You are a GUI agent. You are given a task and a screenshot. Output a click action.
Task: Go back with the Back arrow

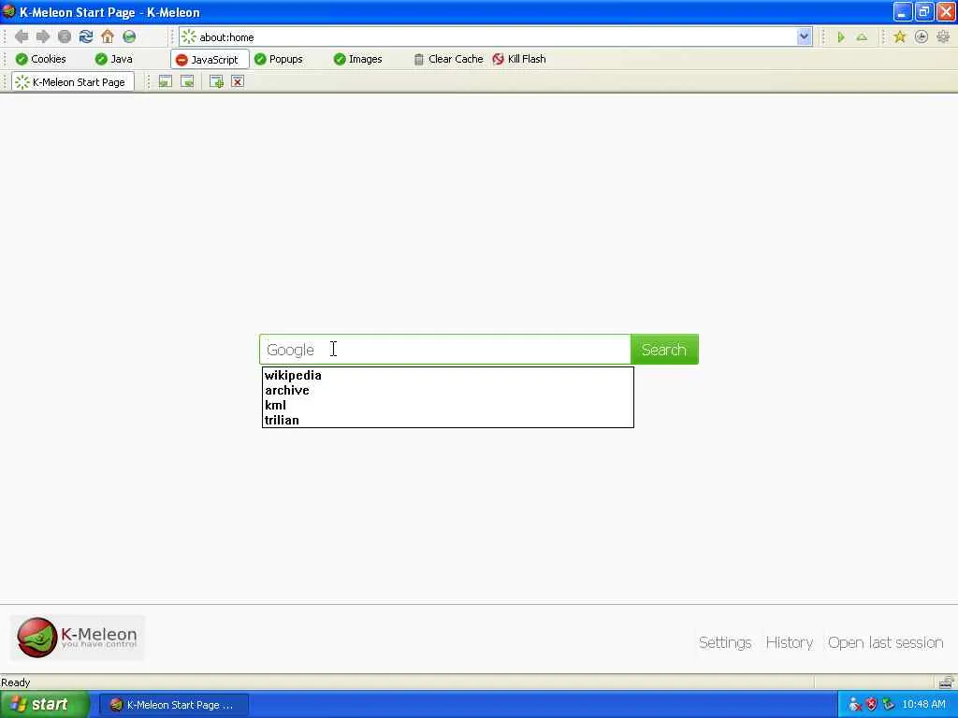[22, 36]
